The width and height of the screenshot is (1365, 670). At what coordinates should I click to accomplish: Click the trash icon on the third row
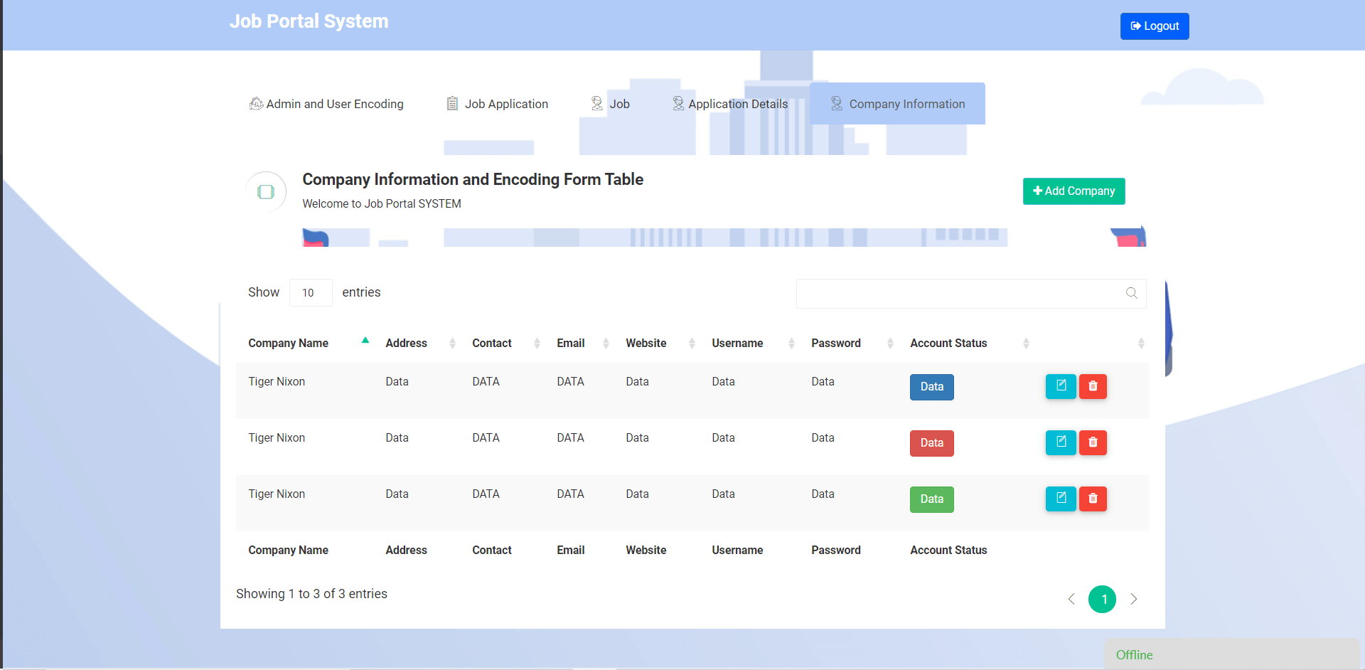click(1093, 499)
